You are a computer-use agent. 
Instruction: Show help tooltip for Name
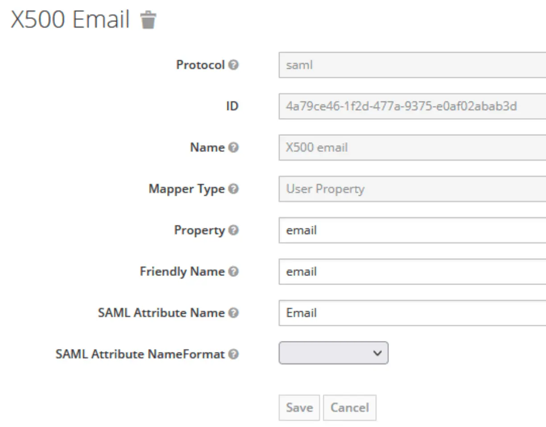pyautogui.click(x=233, y=148)
